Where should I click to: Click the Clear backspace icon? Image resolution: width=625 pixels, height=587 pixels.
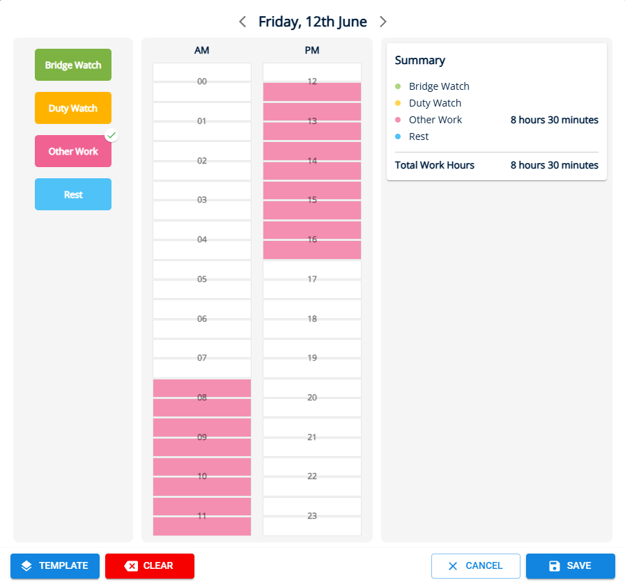131,566
